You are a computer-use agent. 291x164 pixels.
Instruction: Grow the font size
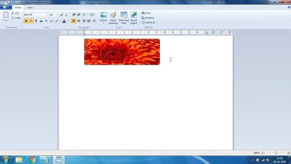coord(62,15)
